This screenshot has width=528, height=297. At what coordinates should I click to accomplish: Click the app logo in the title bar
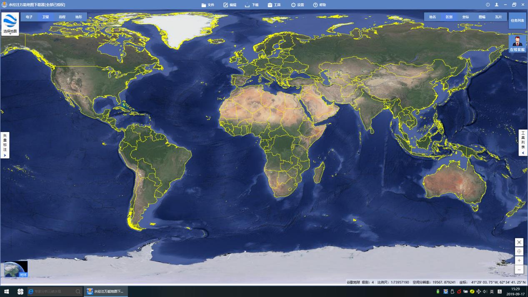point(4,5)
